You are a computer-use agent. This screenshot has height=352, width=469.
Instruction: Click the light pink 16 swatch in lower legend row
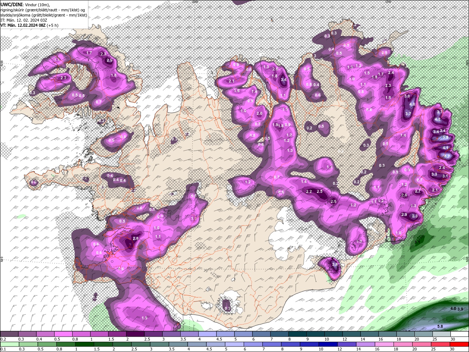[385, 344]
